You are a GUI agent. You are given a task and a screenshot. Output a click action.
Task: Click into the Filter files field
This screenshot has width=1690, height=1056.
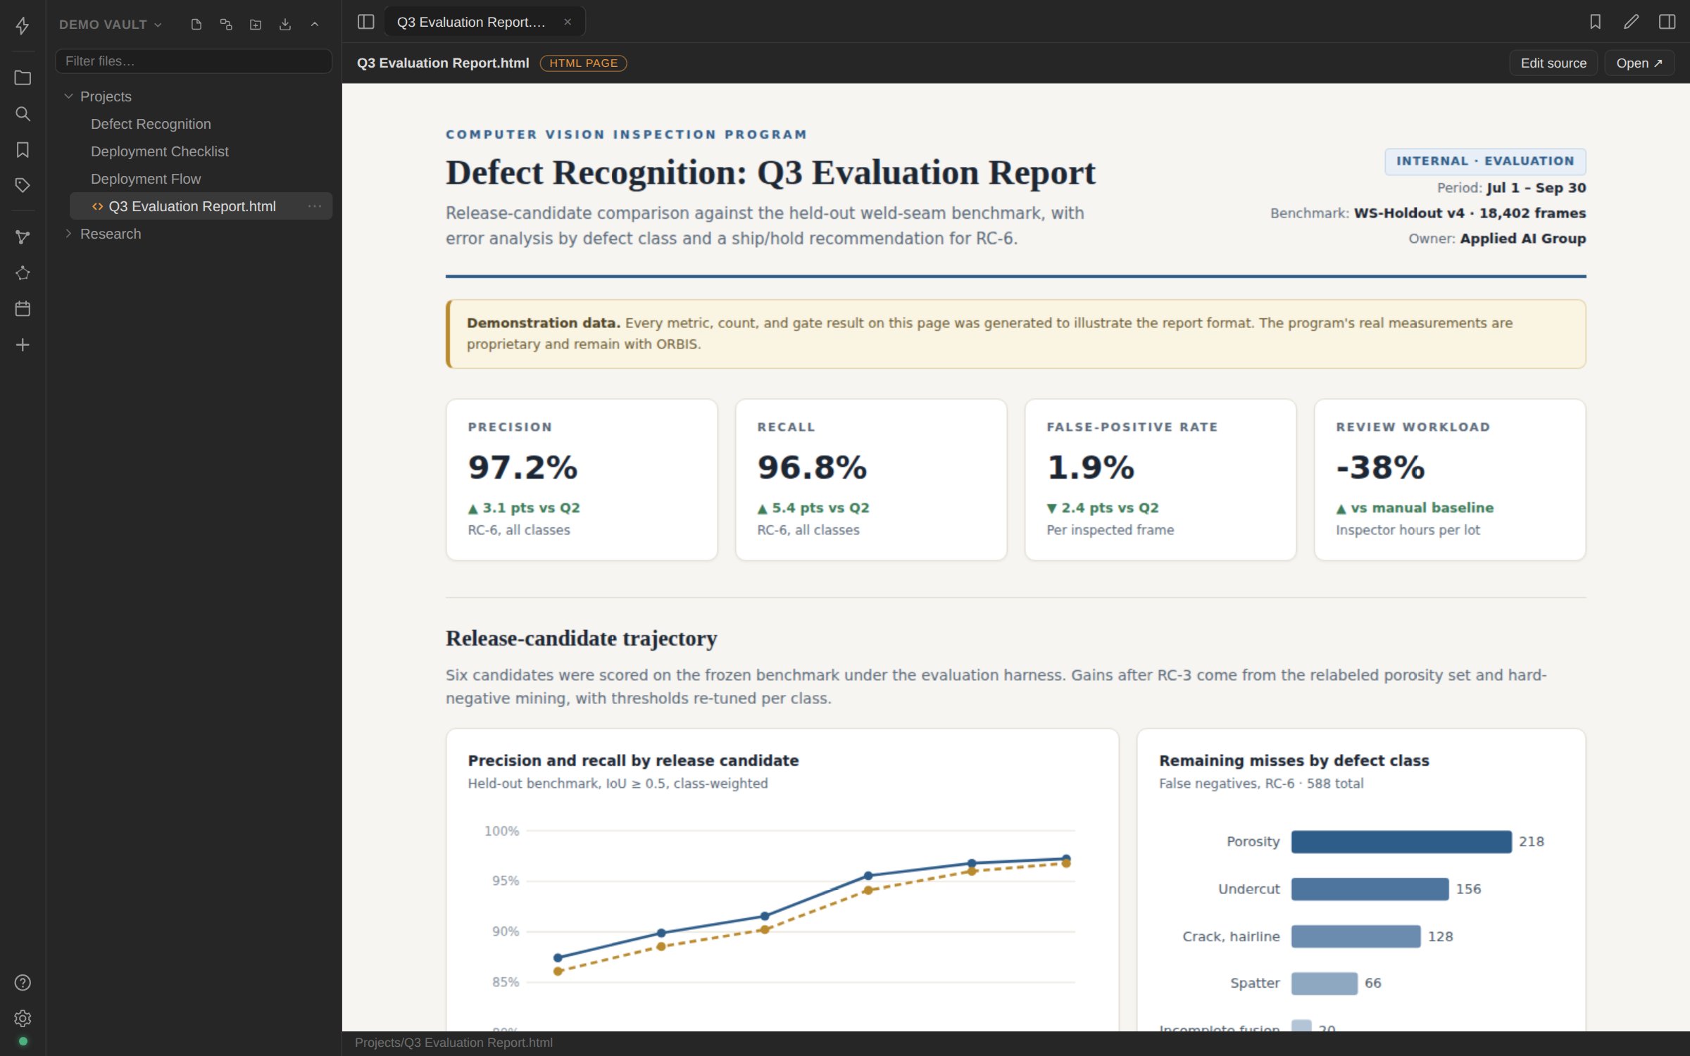click(194, 61)
